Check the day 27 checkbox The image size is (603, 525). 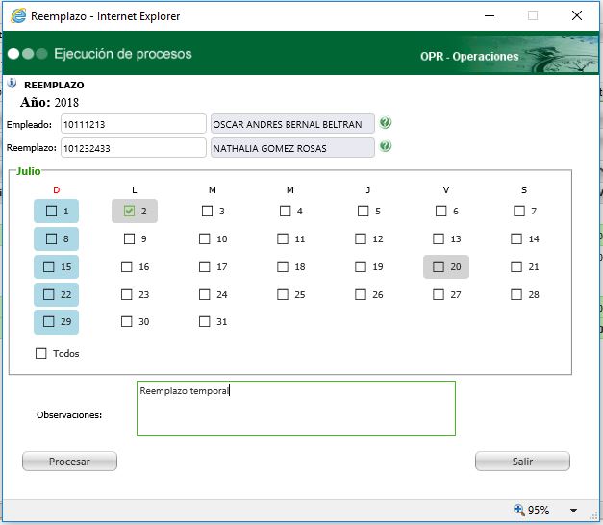(439, 294)
